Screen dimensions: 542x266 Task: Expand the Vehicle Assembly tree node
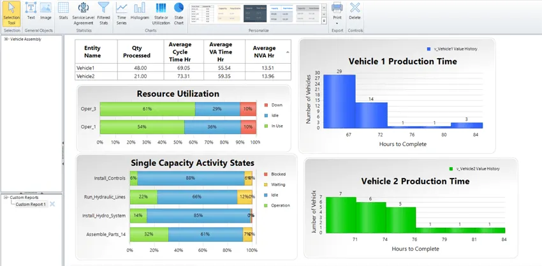click(6, 39)
